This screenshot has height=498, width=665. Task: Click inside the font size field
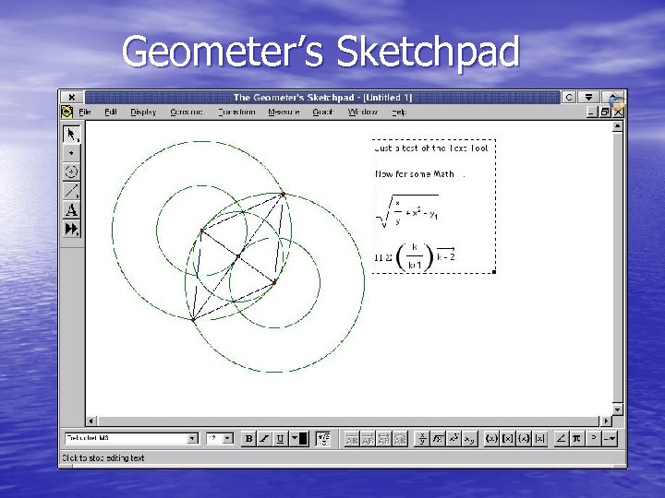point(214,438)
